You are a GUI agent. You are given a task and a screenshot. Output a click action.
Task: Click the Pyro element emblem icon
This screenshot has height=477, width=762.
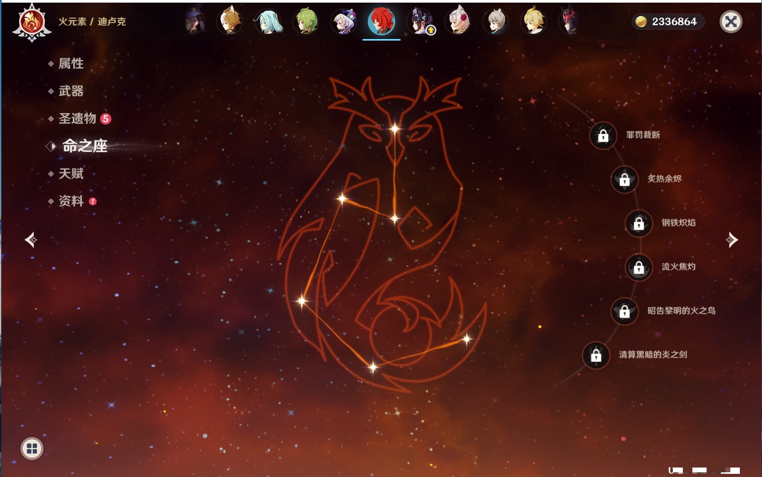tap(32, 23)
